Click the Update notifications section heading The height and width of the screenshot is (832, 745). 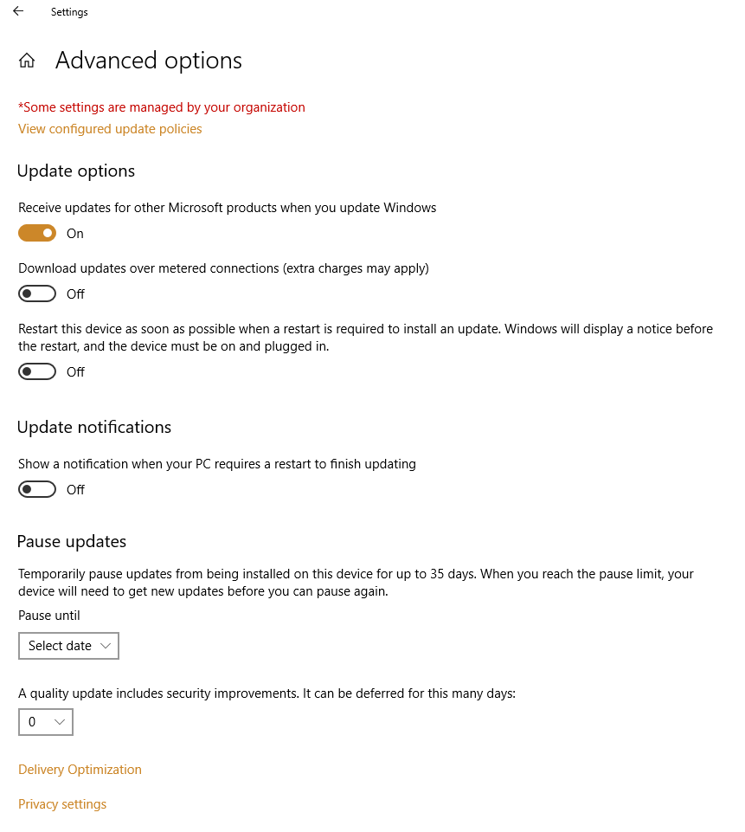point(94,428)
